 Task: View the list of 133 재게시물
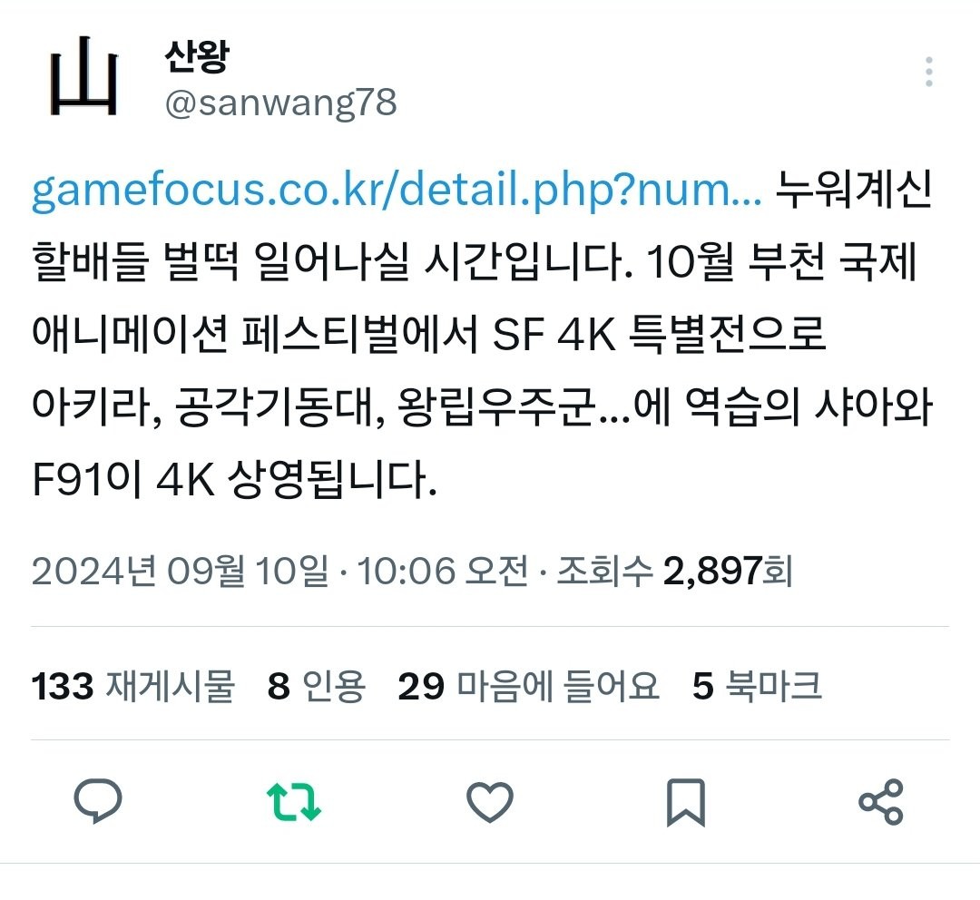pyautogui.click(x=133, y=686)
